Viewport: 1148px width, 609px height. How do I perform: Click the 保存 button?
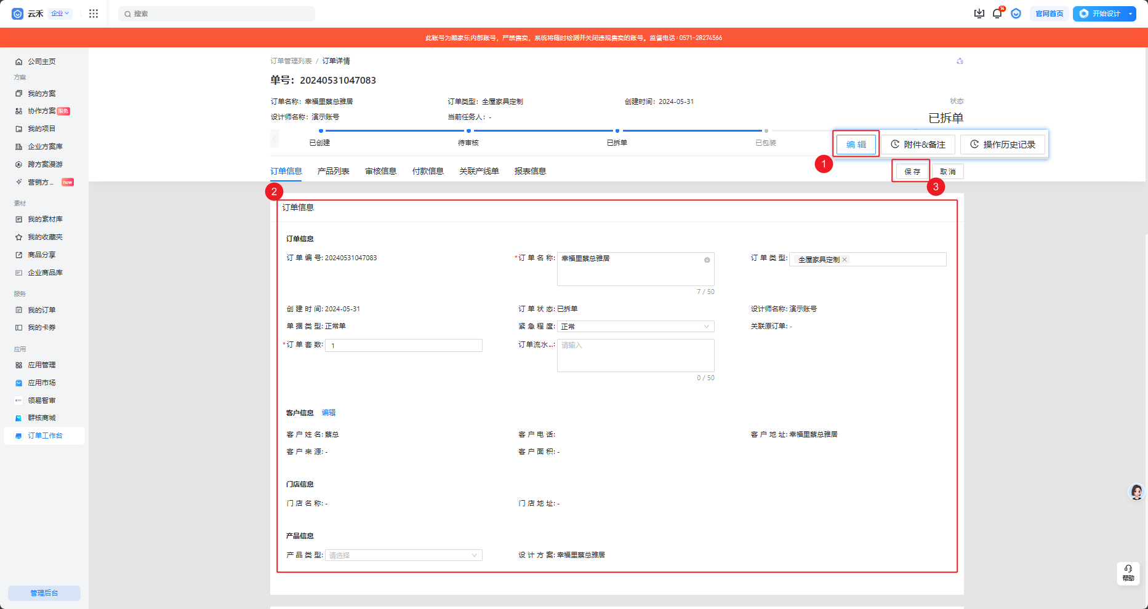pos(912,172)
